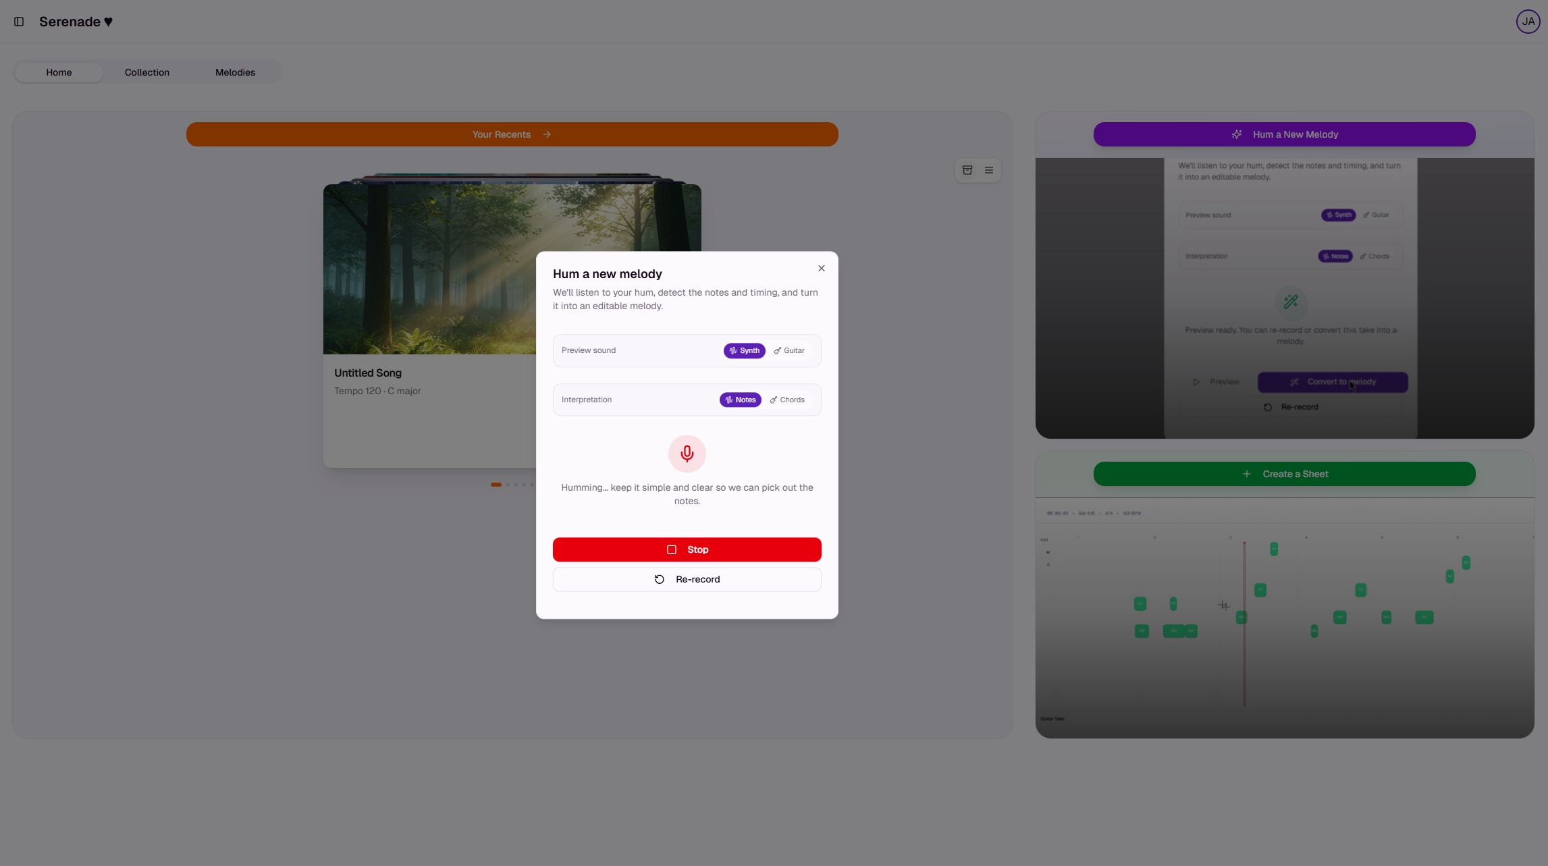Click the orange carousel page indicator
Screen dimensions: 1548x866
click(496, 485)
